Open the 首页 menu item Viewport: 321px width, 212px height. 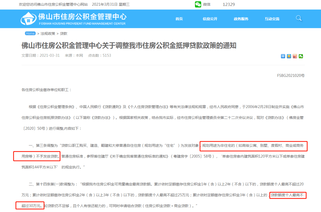[179, 19]
